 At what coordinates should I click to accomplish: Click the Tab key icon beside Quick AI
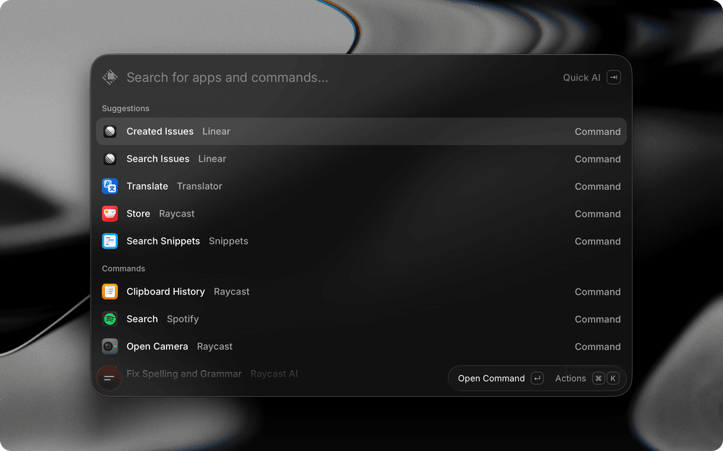tap(614, 78)
